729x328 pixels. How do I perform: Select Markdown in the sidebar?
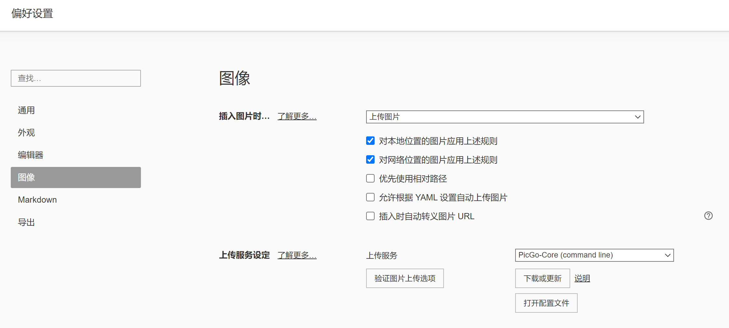(x=76, y=200)
